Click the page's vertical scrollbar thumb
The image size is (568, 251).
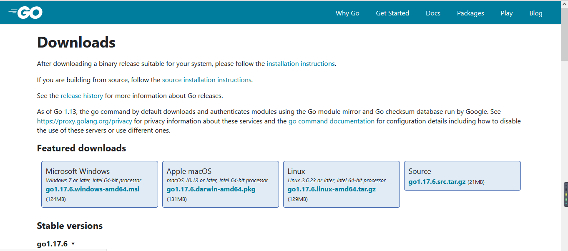point(564,34)
